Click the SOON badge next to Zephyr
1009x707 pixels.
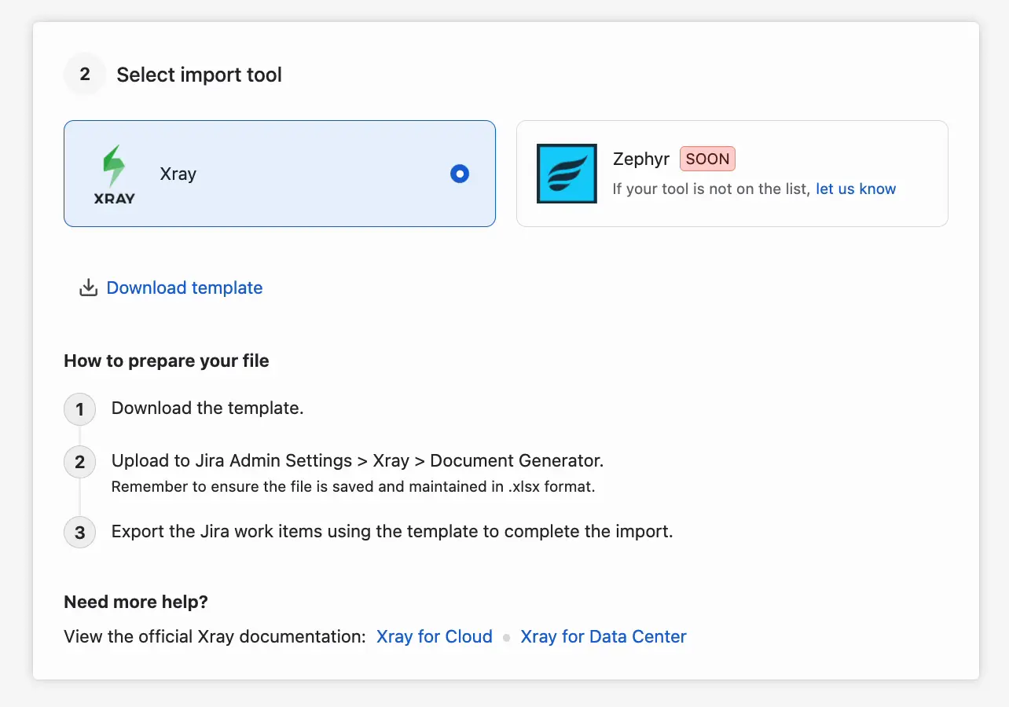pos(707,159)
